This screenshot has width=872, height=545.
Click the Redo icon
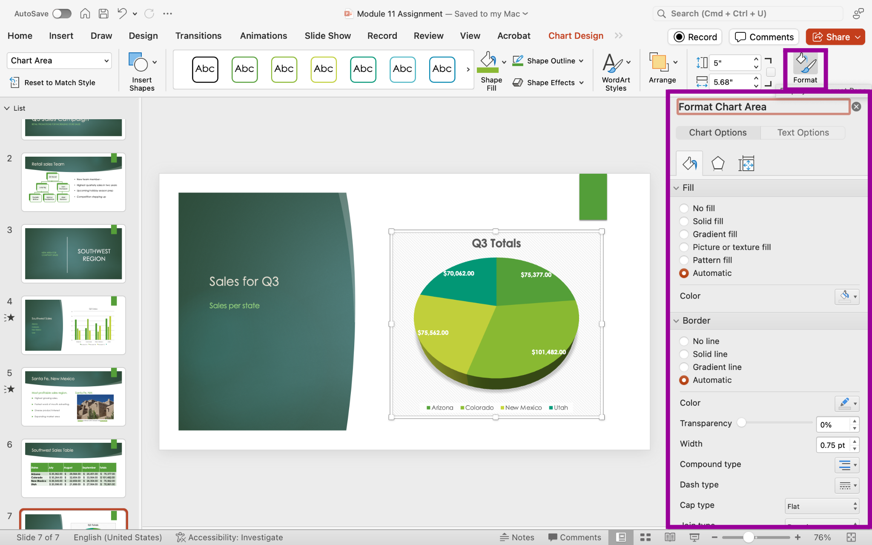(x=149, y=14)
